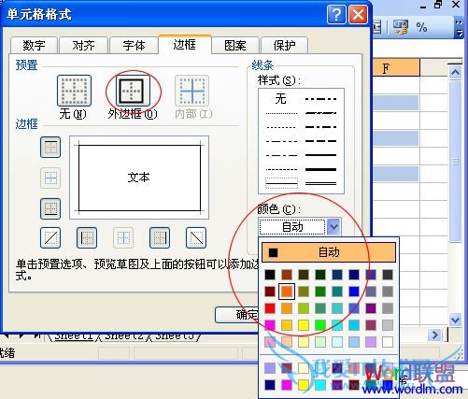Screen dimensions: 468x399
Task: Click the Excel vertical scrollbar down arrow
Action: coord(455,320)
